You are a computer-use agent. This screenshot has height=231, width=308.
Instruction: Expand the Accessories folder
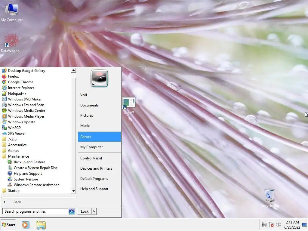coord(17,145)
